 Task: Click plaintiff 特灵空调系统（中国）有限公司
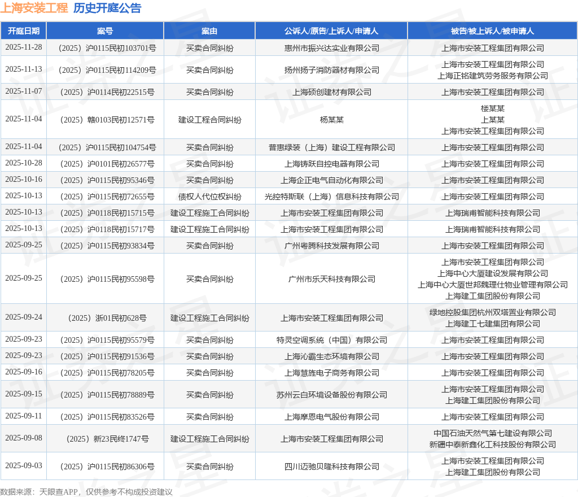331,341
